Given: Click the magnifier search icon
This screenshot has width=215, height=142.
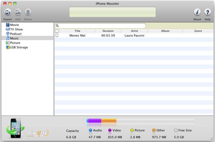Looking at the screenshot, I should 57,26.
